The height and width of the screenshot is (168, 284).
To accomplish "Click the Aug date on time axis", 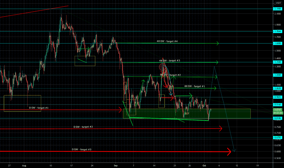I will (24, 166).
